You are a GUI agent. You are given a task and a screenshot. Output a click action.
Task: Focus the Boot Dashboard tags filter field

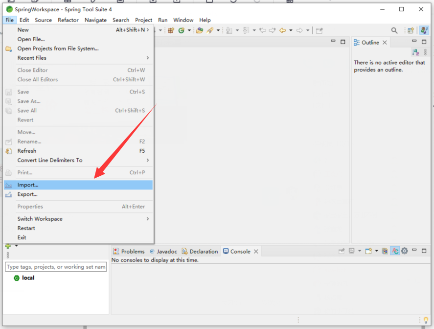(x=56, y=267)
